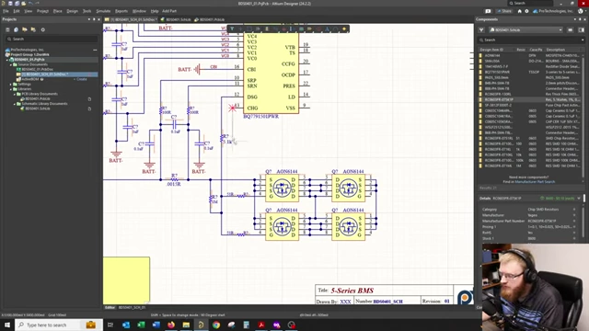Click the Windows Start button
This screenshot has width=589, height=331.
tap(7, 325)
